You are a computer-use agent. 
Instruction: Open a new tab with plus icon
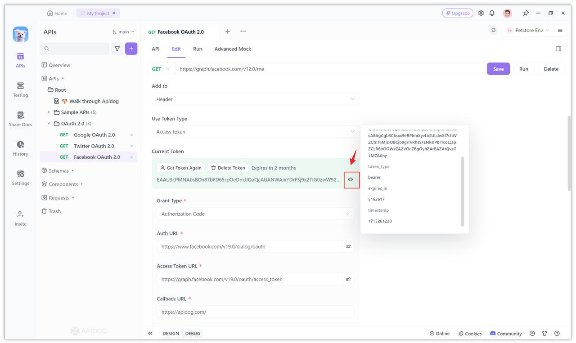click(x=227, y=31)
